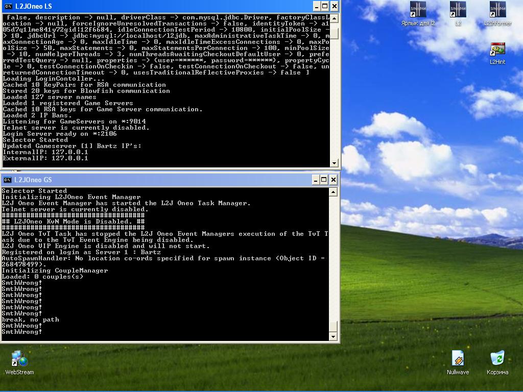Open the system menu icon of L2JOneo GS
Image resolution: width=523 pixels, height=392 pixels.
click(7, 180)
